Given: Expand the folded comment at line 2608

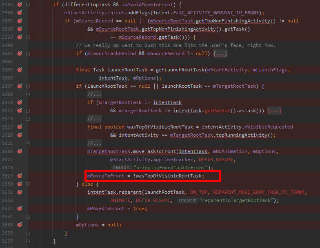Looking at the screenshot, I should (28, 94).
